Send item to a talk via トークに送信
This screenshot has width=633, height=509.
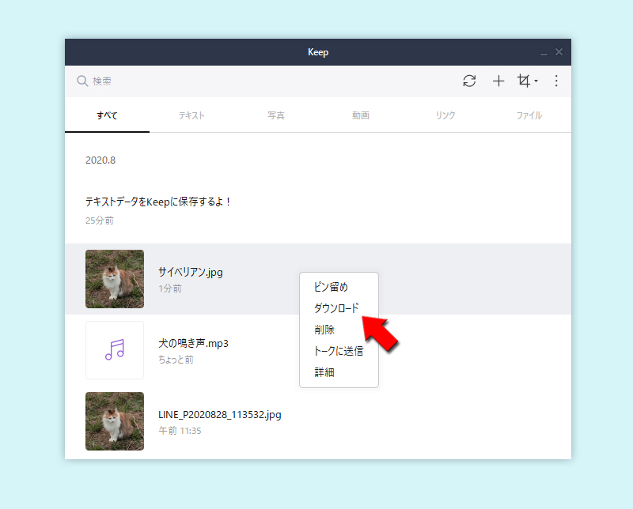339,351
